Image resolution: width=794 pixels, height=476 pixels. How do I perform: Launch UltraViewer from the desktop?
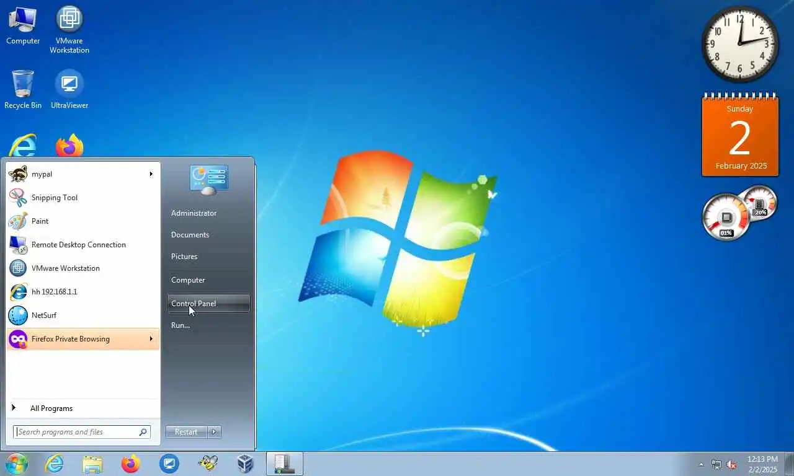69,90
